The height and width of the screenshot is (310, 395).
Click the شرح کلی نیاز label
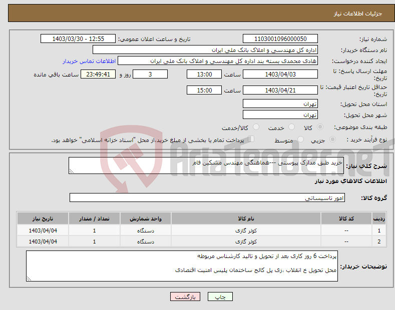pyautogui.click(x=366, y=166)
